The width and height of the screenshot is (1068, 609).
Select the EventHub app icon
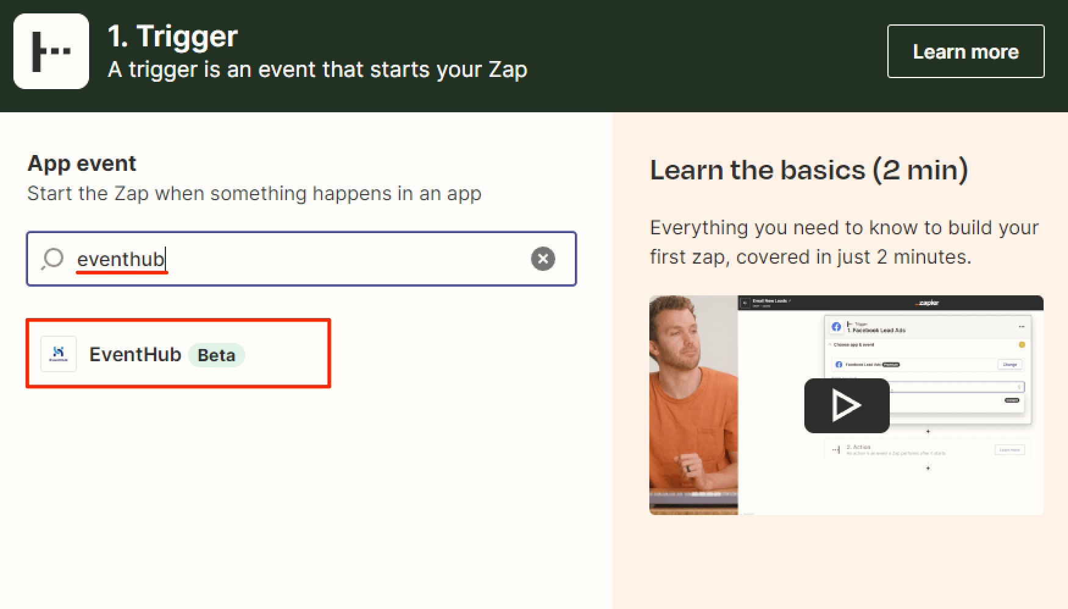pyautogui.click(x=59, y=354)
